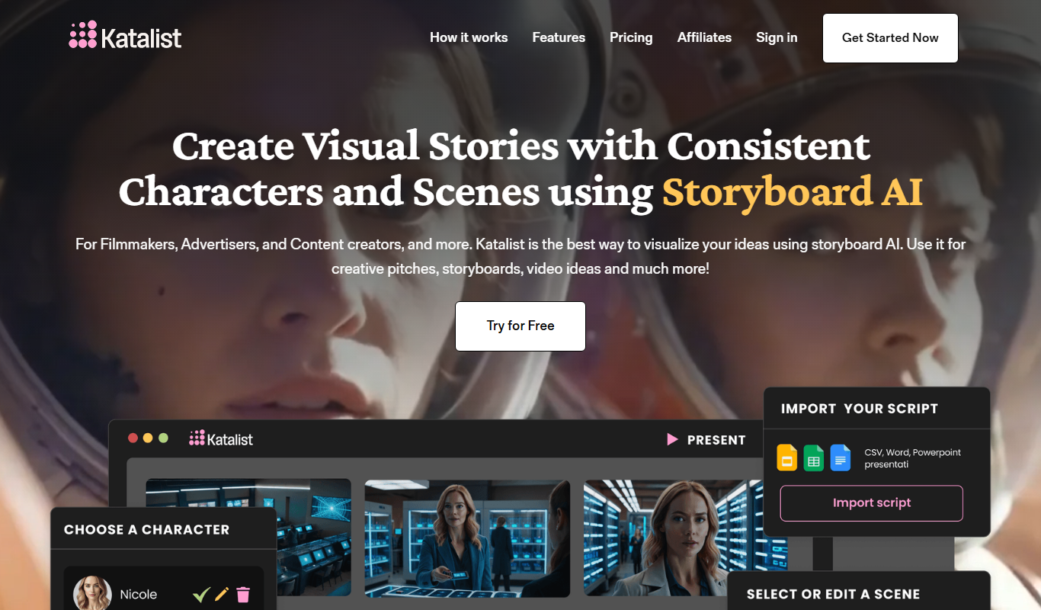
Task: Click the pink trash icon for Nicole
Action: [243, 595]
